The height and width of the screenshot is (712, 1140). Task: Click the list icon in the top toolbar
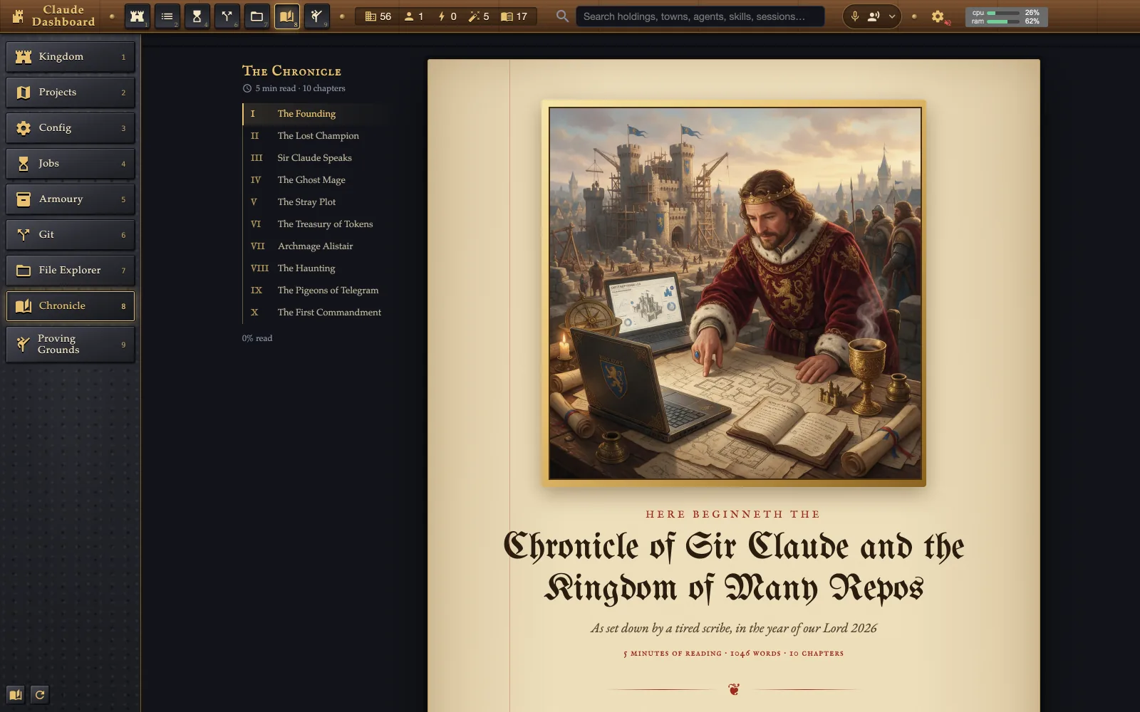coord(167,16)
